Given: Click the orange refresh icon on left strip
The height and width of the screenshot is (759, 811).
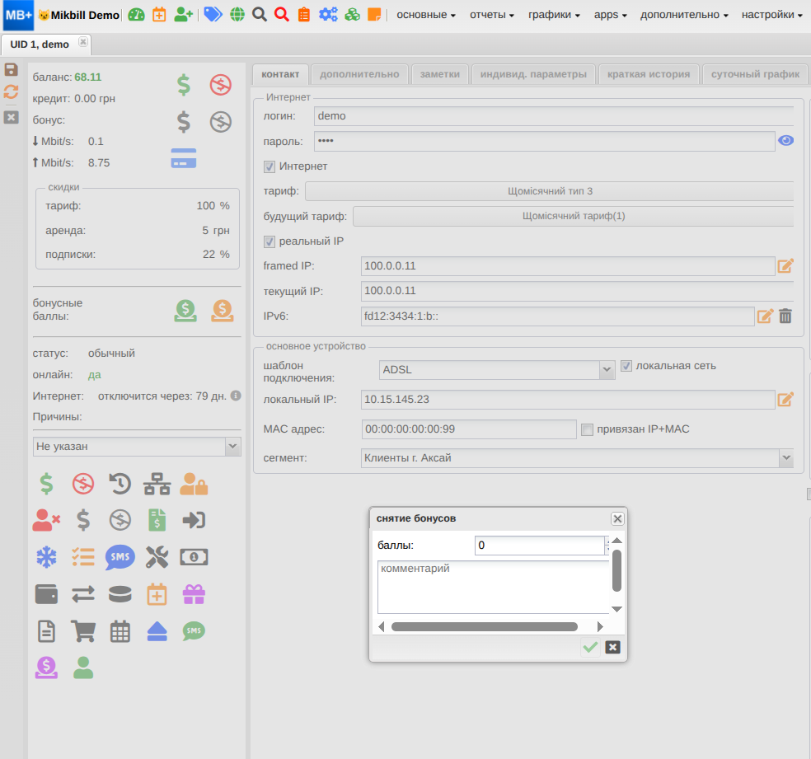Looking at the screenshot, I should [12, 92].
